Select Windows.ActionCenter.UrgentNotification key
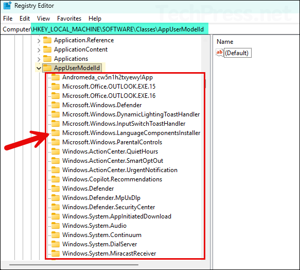Image resolution: width=300 pixels, height=270 pixels. point(120,170)
